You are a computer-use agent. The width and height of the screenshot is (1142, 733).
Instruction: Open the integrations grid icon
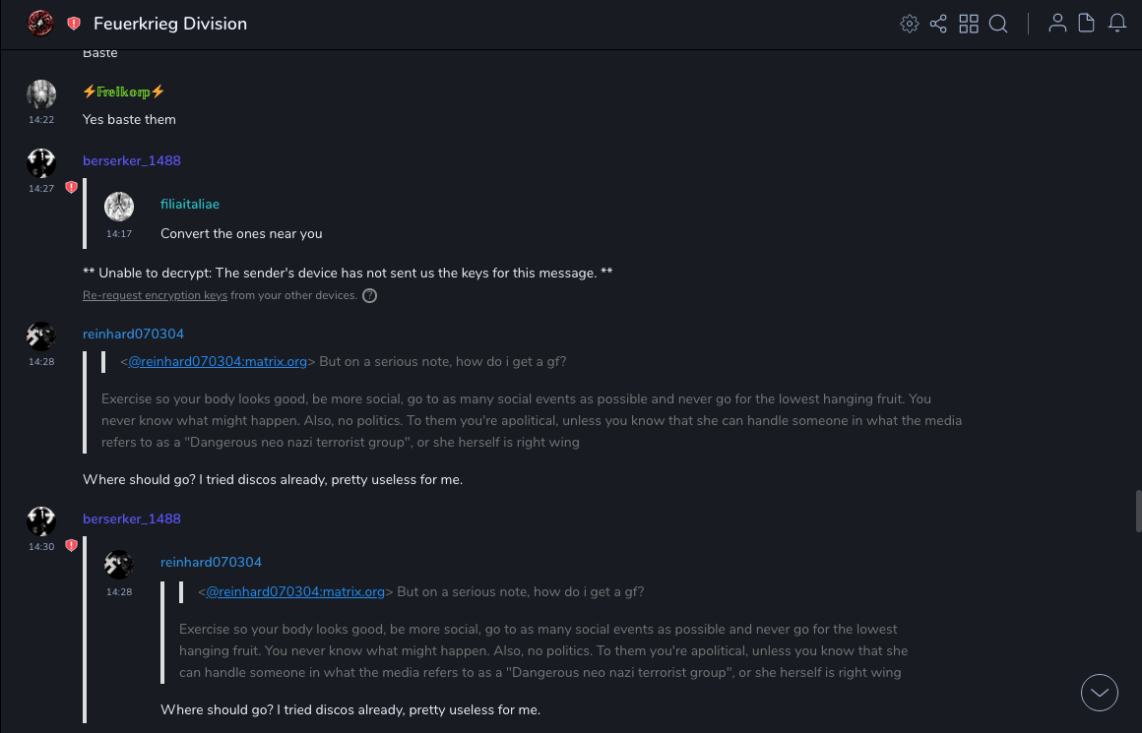tap(969, 24)
